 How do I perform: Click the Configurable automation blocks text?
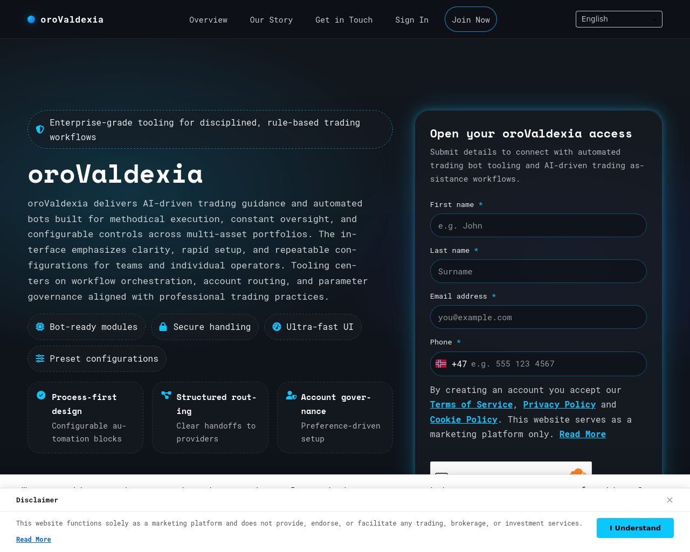[89, 432]
